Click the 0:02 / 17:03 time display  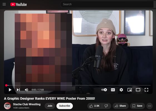[38, 90]
